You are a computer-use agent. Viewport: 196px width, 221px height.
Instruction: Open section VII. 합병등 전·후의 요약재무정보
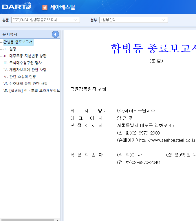[x=32, y=91]
